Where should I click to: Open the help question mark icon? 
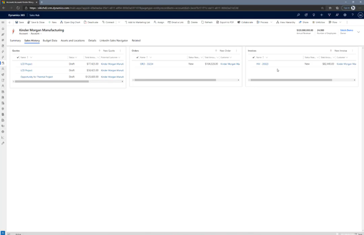click(352, 15)
